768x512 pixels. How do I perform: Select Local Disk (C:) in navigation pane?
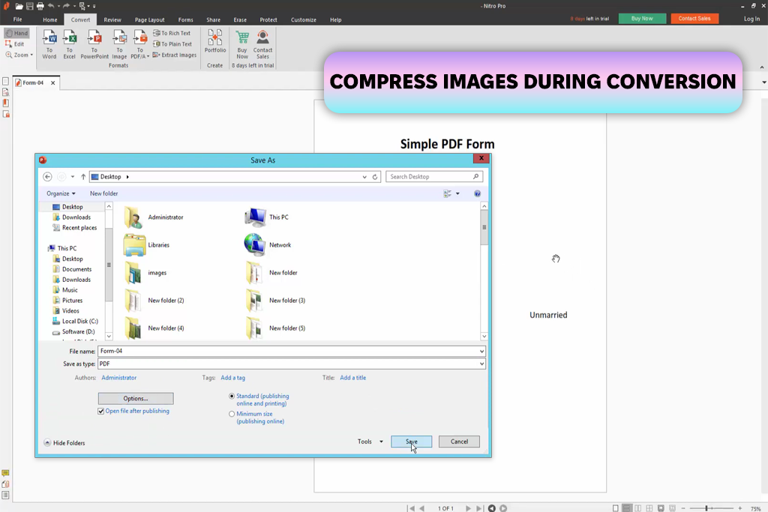click(x=75, y=321)
